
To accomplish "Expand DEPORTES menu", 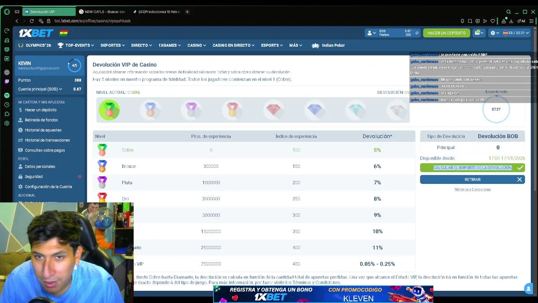I will [x=113, y=45].
